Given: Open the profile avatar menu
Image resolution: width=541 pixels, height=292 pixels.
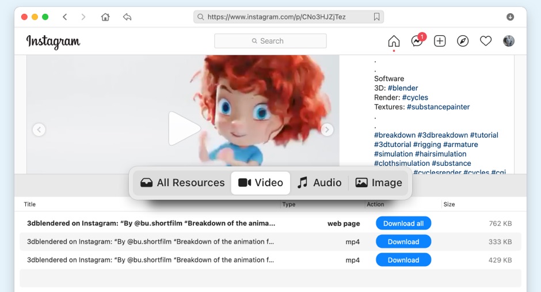Looking at the screenshot, I should (x=509, y=41).
